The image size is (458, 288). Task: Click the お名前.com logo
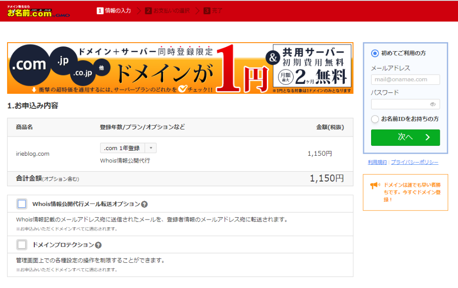(x=38, y=12)
